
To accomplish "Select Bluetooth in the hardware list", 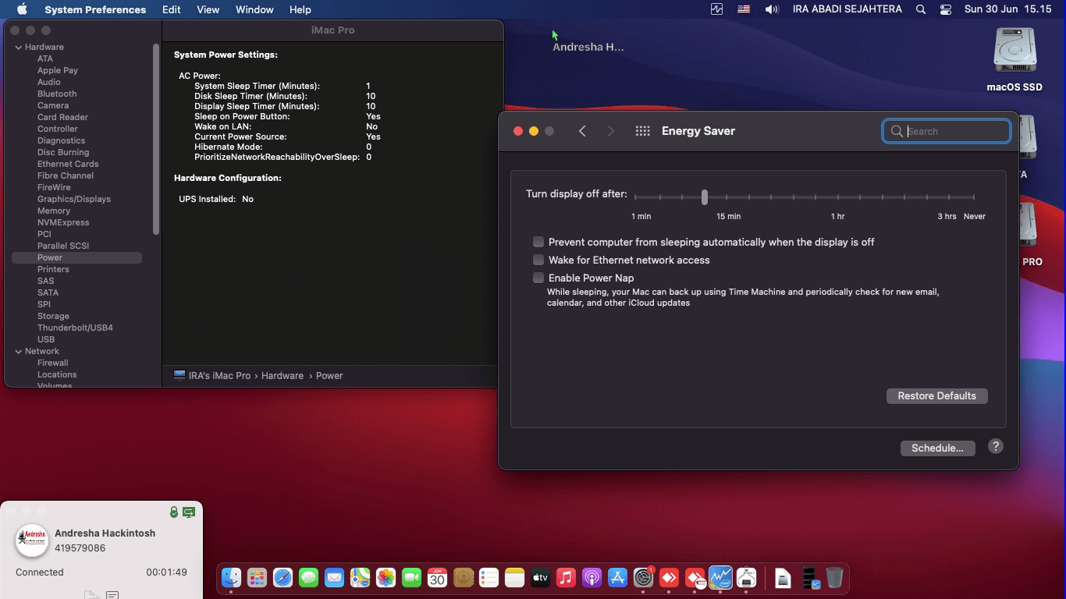I will (57, 94).
